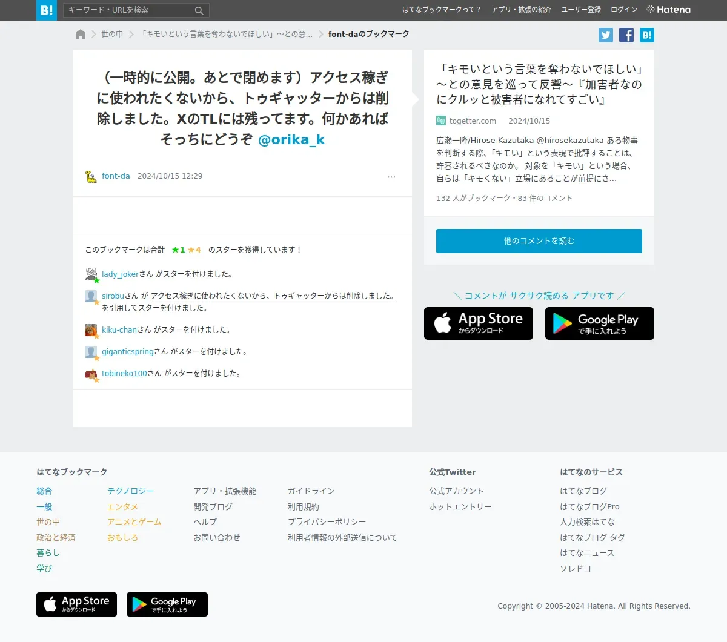The height and width of the screenshot is (642, 727).
Task: Click lady_joker's avatar icon
Action: [x=91, y=274]
